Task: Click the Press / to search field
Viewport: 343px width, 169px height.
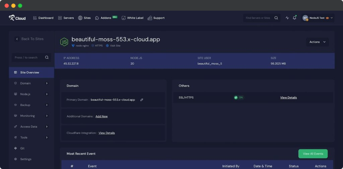Action: 28,57
